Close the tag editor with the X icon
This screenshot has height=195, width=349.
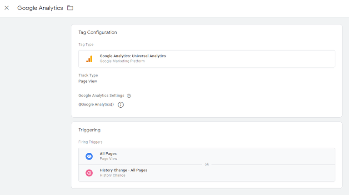[7, 8]
